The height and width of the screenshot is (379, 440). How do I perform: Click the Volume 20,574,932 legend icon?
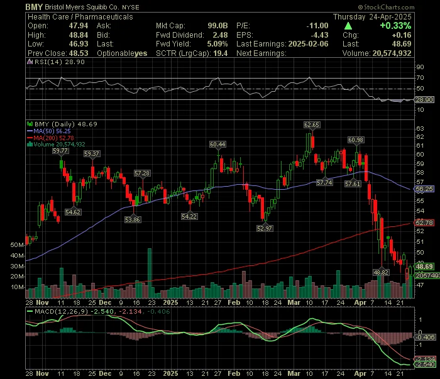tap(30, 145)
